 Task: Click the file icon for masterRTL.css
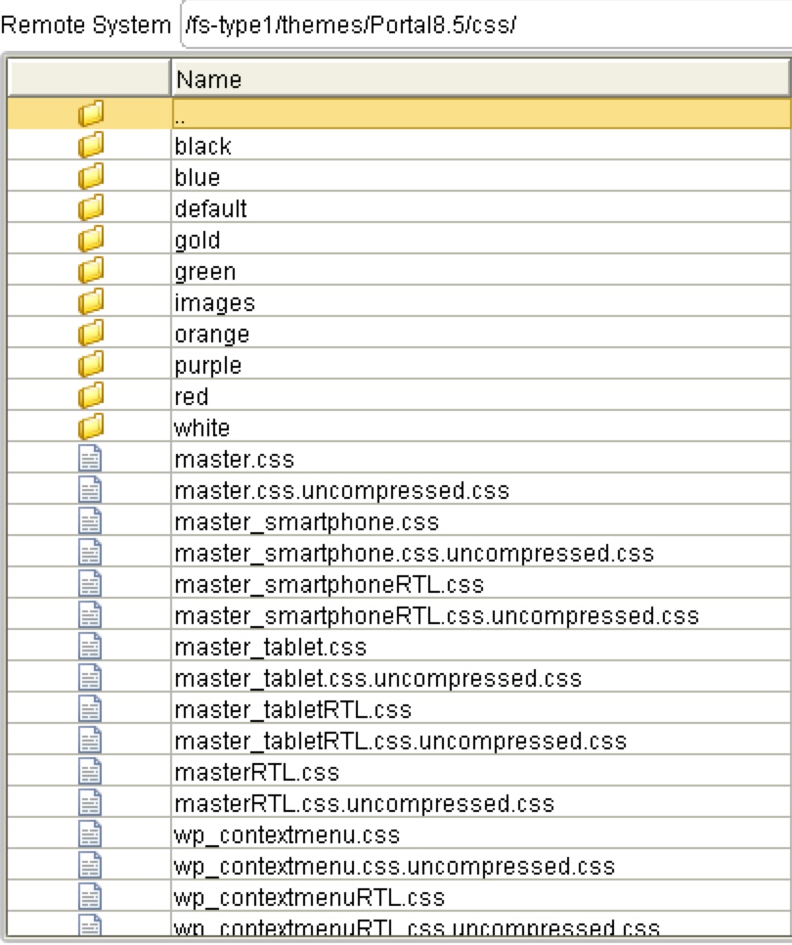pyautogui.click(x=88, y=772)
